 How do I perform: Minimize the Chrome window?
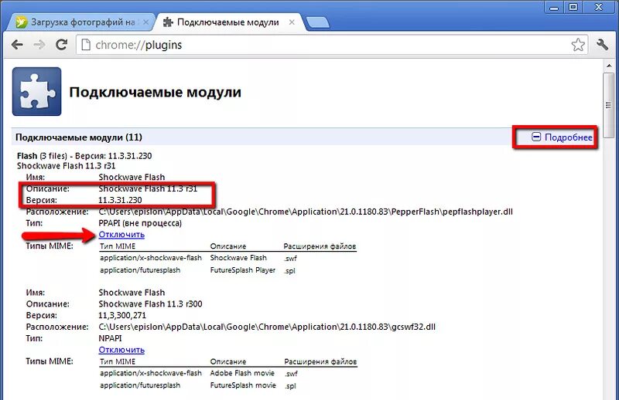[554, 7]
